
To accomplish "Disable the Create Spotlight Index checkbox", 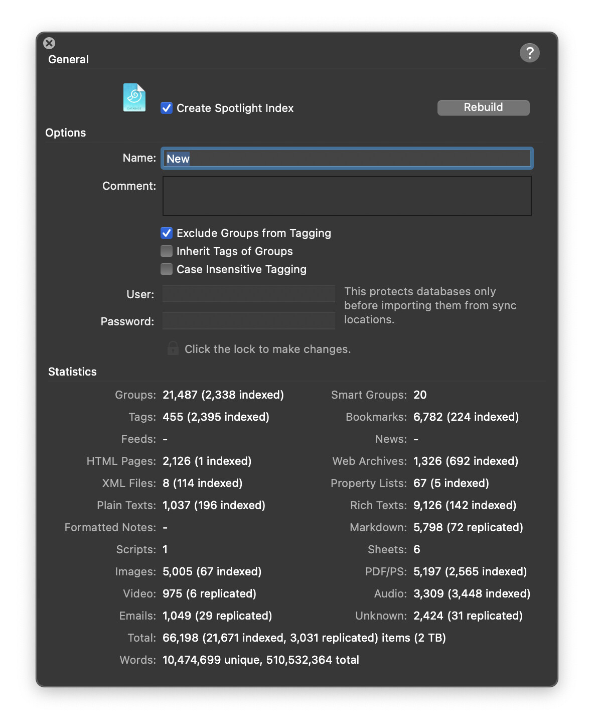I will (x=167, y=108).
